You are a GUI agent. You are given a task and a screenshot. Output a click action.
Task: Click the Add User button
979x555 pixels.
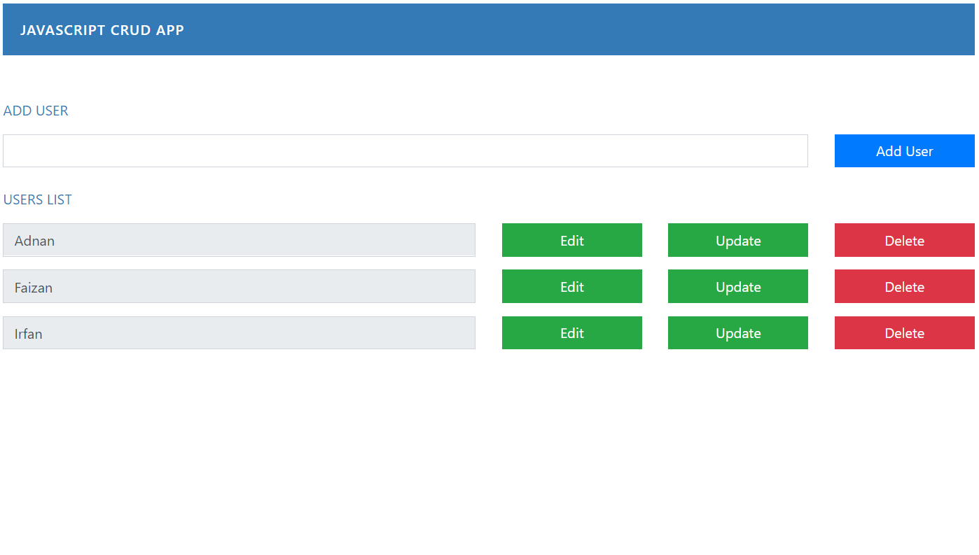[x=904, y=151]
